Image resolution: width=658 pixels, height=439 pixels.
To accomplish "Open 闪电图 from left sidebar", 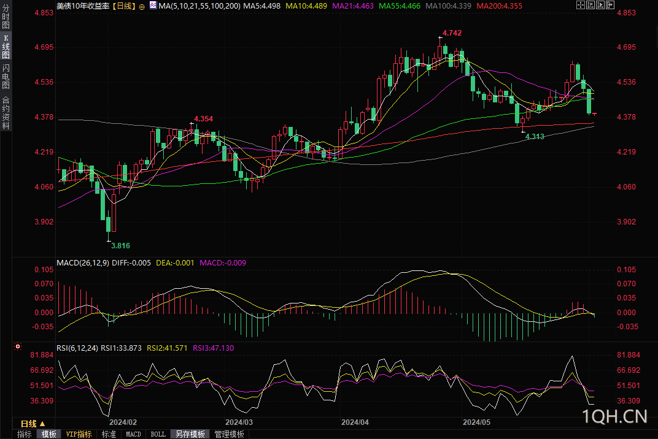I will click(x=6, y=77).
